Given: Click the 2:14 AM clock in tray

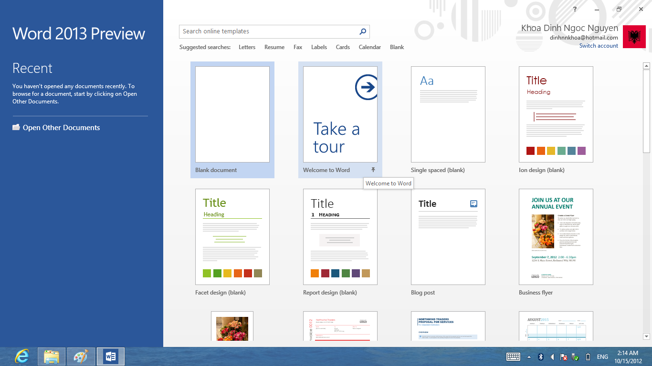Looking at the screenshot, I should click(628, 353).
